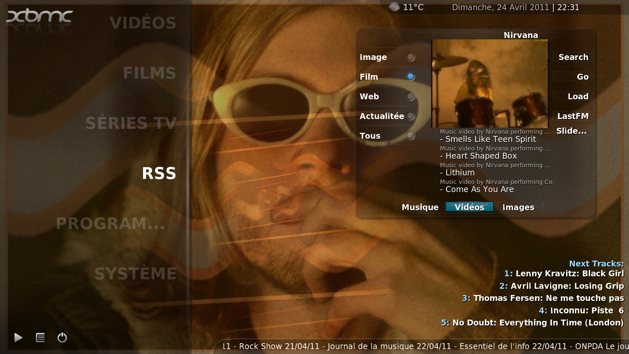Screen dimensions: 629x354
Task: Select Lithium video entry
Action: 495,169
